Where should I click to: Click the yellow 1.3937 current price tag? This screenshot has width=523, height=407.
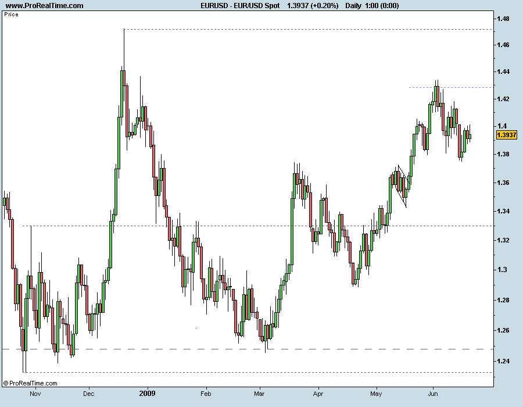(506, 135)
